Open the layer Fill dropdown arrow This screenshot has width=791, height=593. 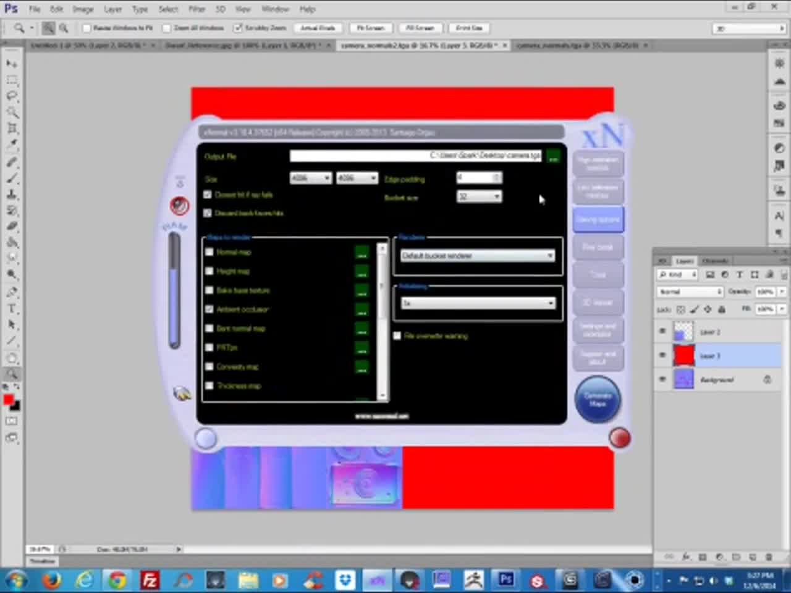[780, 309]
